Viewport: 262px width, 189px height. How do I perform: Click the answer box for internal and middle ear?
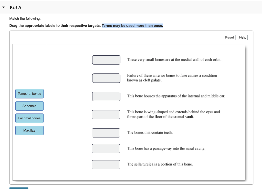pyautogui.click(x=106, y=96)
